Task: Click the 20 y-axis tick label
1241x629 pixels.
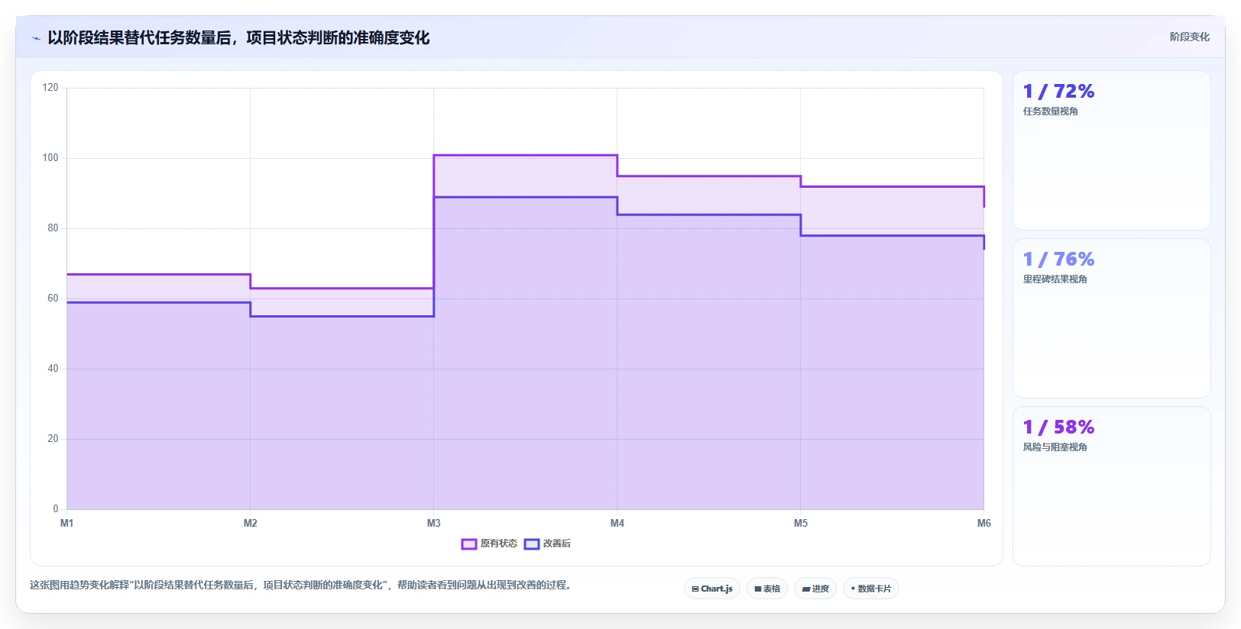Action: 53,439
